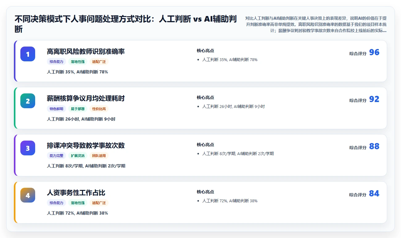Click the bullet point reading 人工判断 26小时, AI辅助判断 9小时
The height and width of the screenshot is (238, 401).
(234, 106)
